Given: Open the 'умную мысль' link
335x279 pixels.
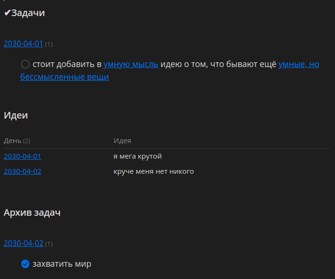Looking at the screenshot, I should coord(131,64).
